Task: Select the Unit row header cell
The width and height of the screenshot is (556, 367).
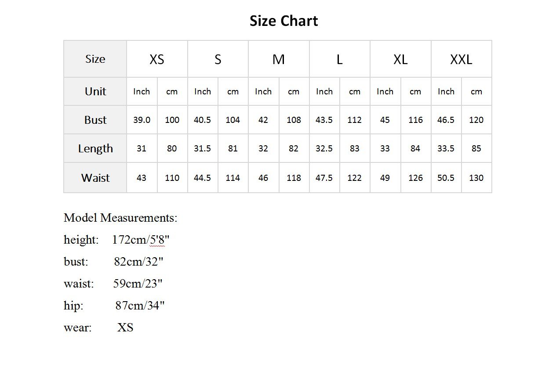Action: 95,91
